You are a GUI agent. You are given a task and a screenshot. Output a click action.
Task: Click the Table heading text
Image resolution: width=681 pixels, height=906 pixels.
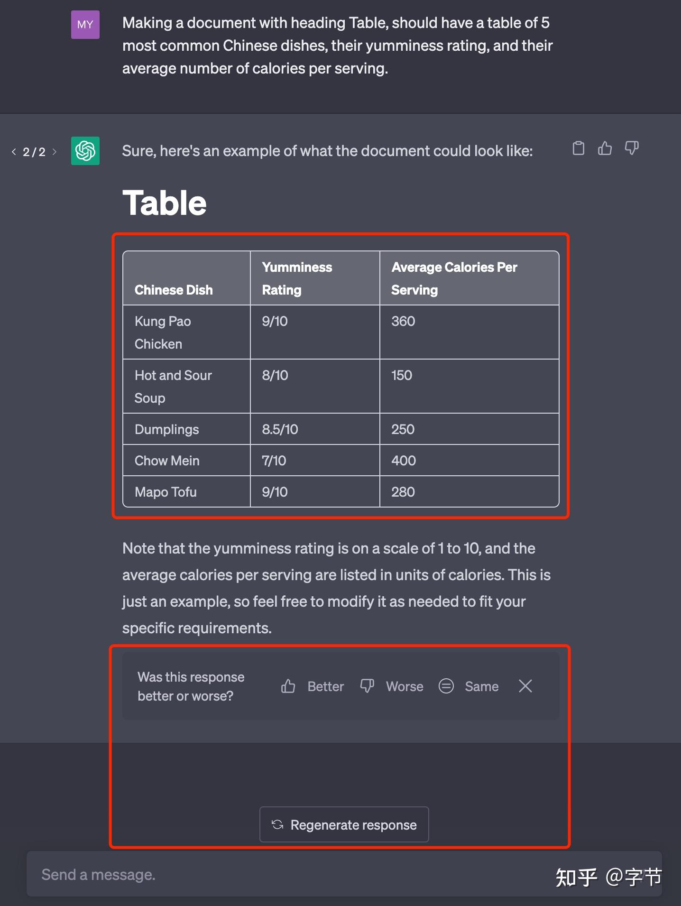[x=165, y=203]
